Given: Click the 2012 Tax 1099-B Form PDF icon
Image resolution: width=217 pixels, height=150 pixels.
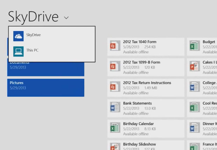Looking at the screenshot, I should 115,66.
